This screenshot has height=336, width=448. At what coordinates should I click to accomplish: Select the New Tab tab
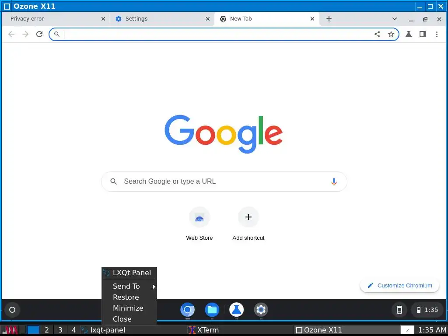coord(267,19)
